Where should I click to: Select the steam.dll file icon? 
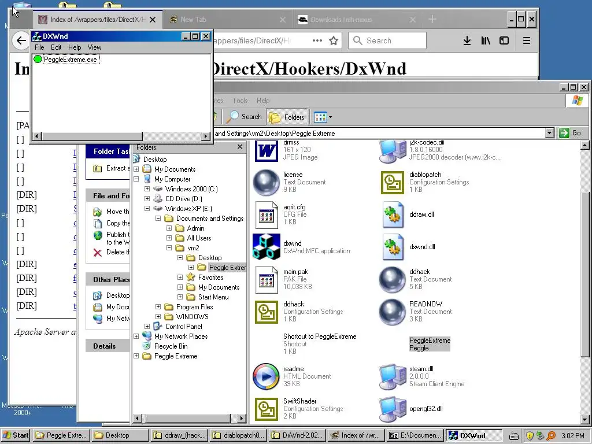pyautogui.click(x=393, y=376)
